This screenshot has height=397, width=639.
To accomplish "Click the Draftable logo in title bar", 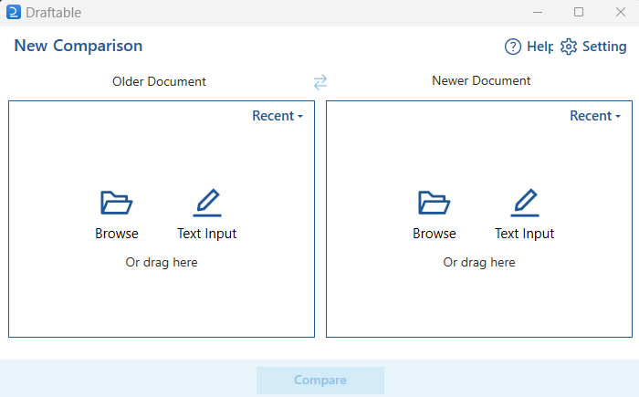I will [14, 12].
